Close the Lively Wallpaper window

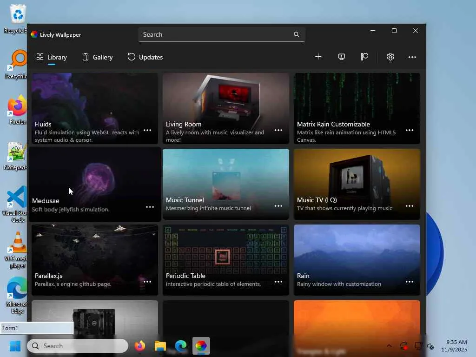416,31
